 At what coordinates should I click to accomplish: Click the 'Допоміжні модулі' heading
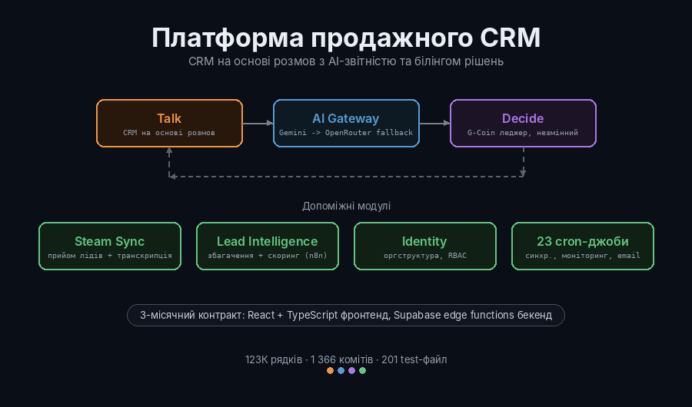(347, 206)
